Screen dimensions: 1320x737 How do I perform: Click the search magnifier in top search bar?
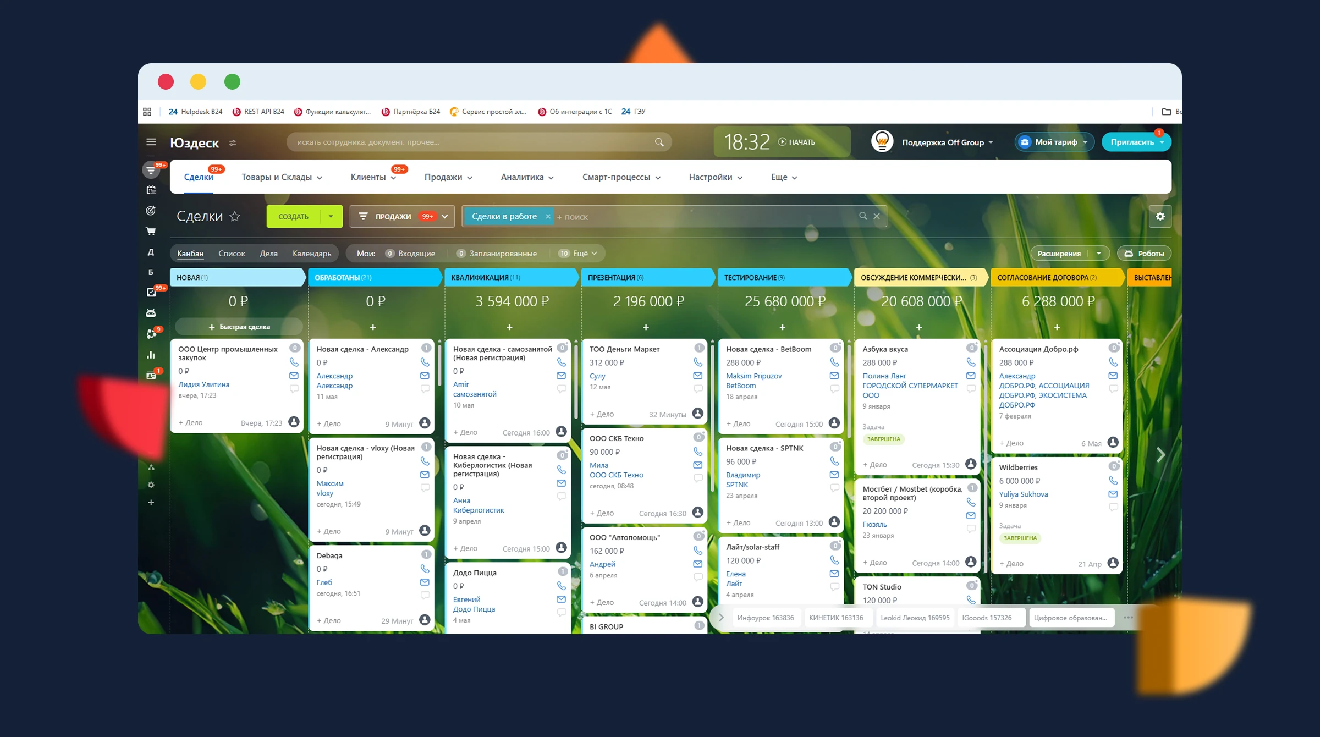[x=659, y=142]
